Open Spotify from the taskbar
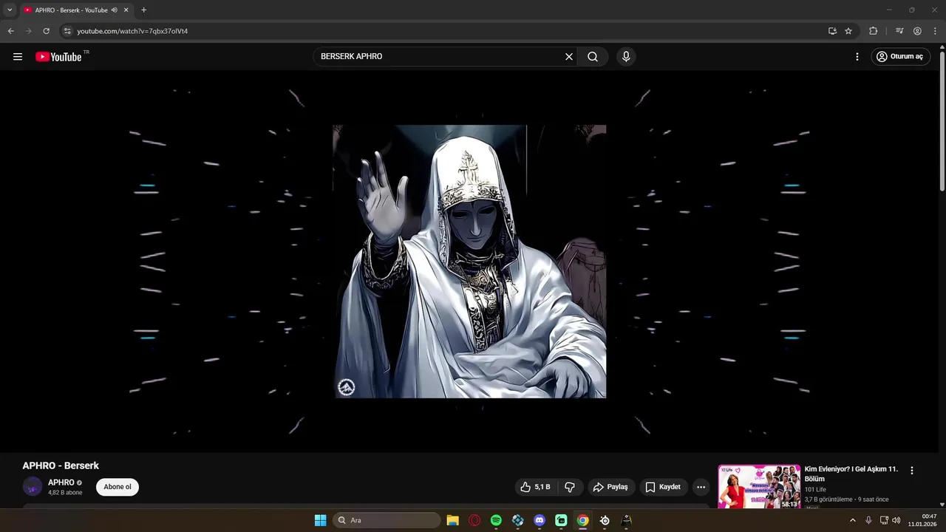Screen dimensions: 946x532 (x=496, y=520)
